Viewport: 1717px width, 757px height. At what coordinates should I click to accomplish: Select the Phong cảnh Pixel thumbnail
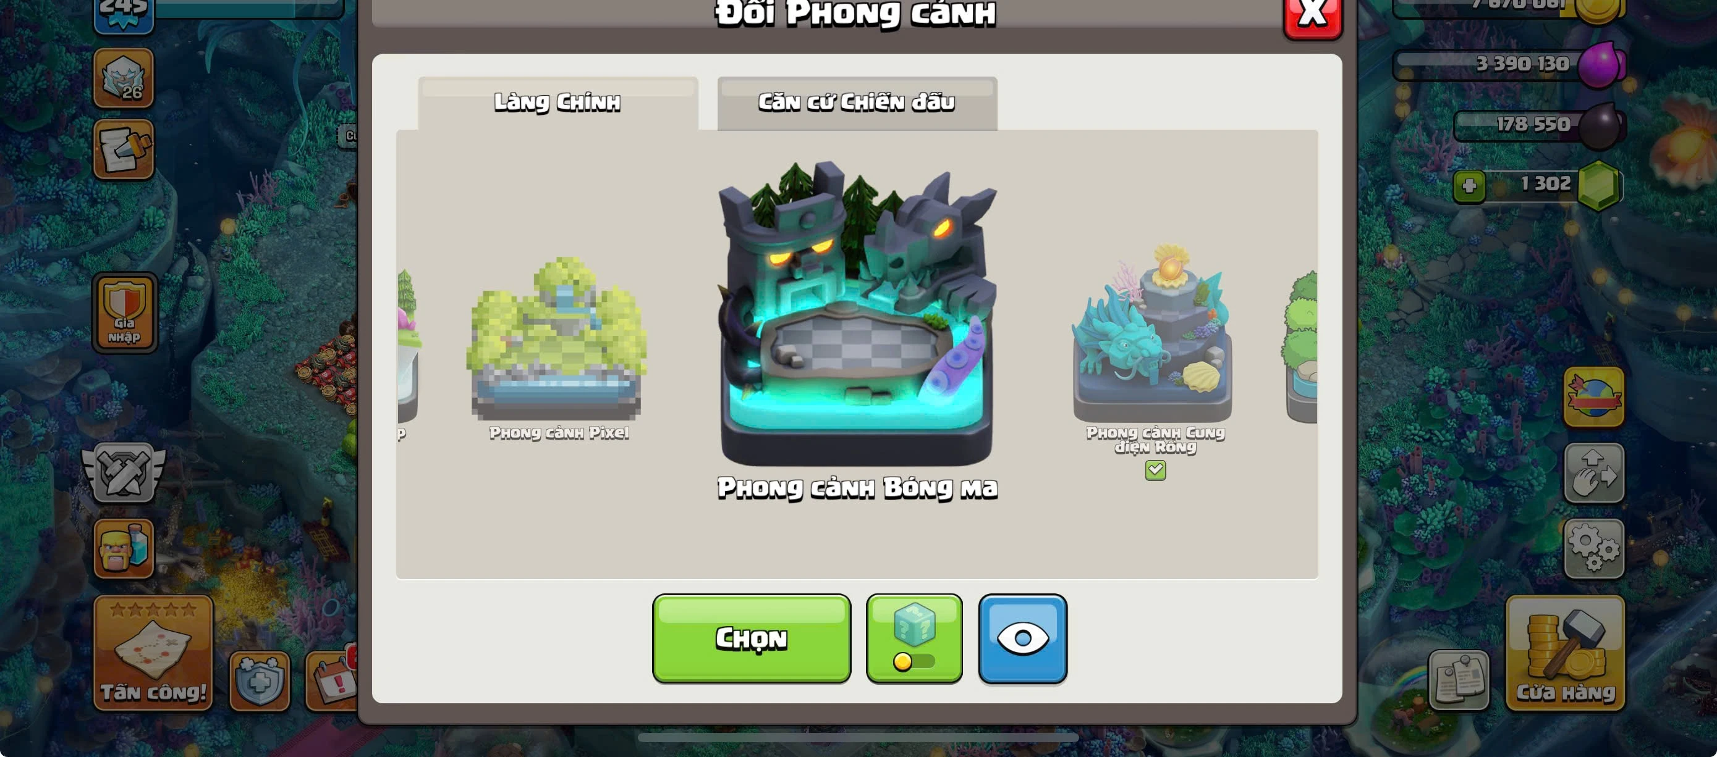[x=558, y=347]
